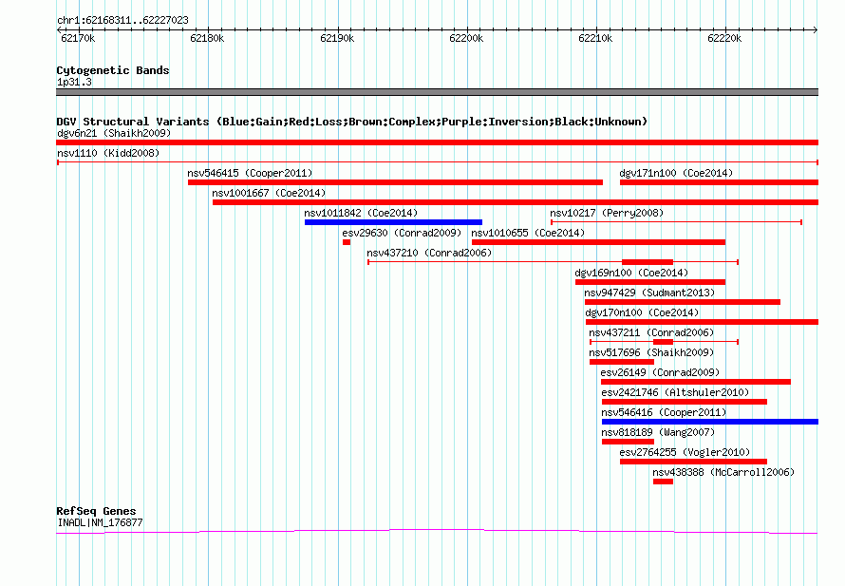Click the dgv171n100 (Coe2014) label

[676, 173]
